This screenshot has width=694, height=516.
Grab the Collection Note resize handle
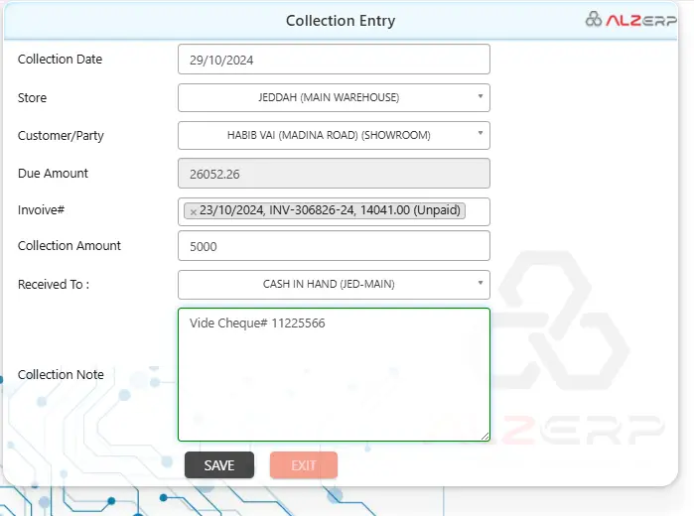click(x=485, y=436)
